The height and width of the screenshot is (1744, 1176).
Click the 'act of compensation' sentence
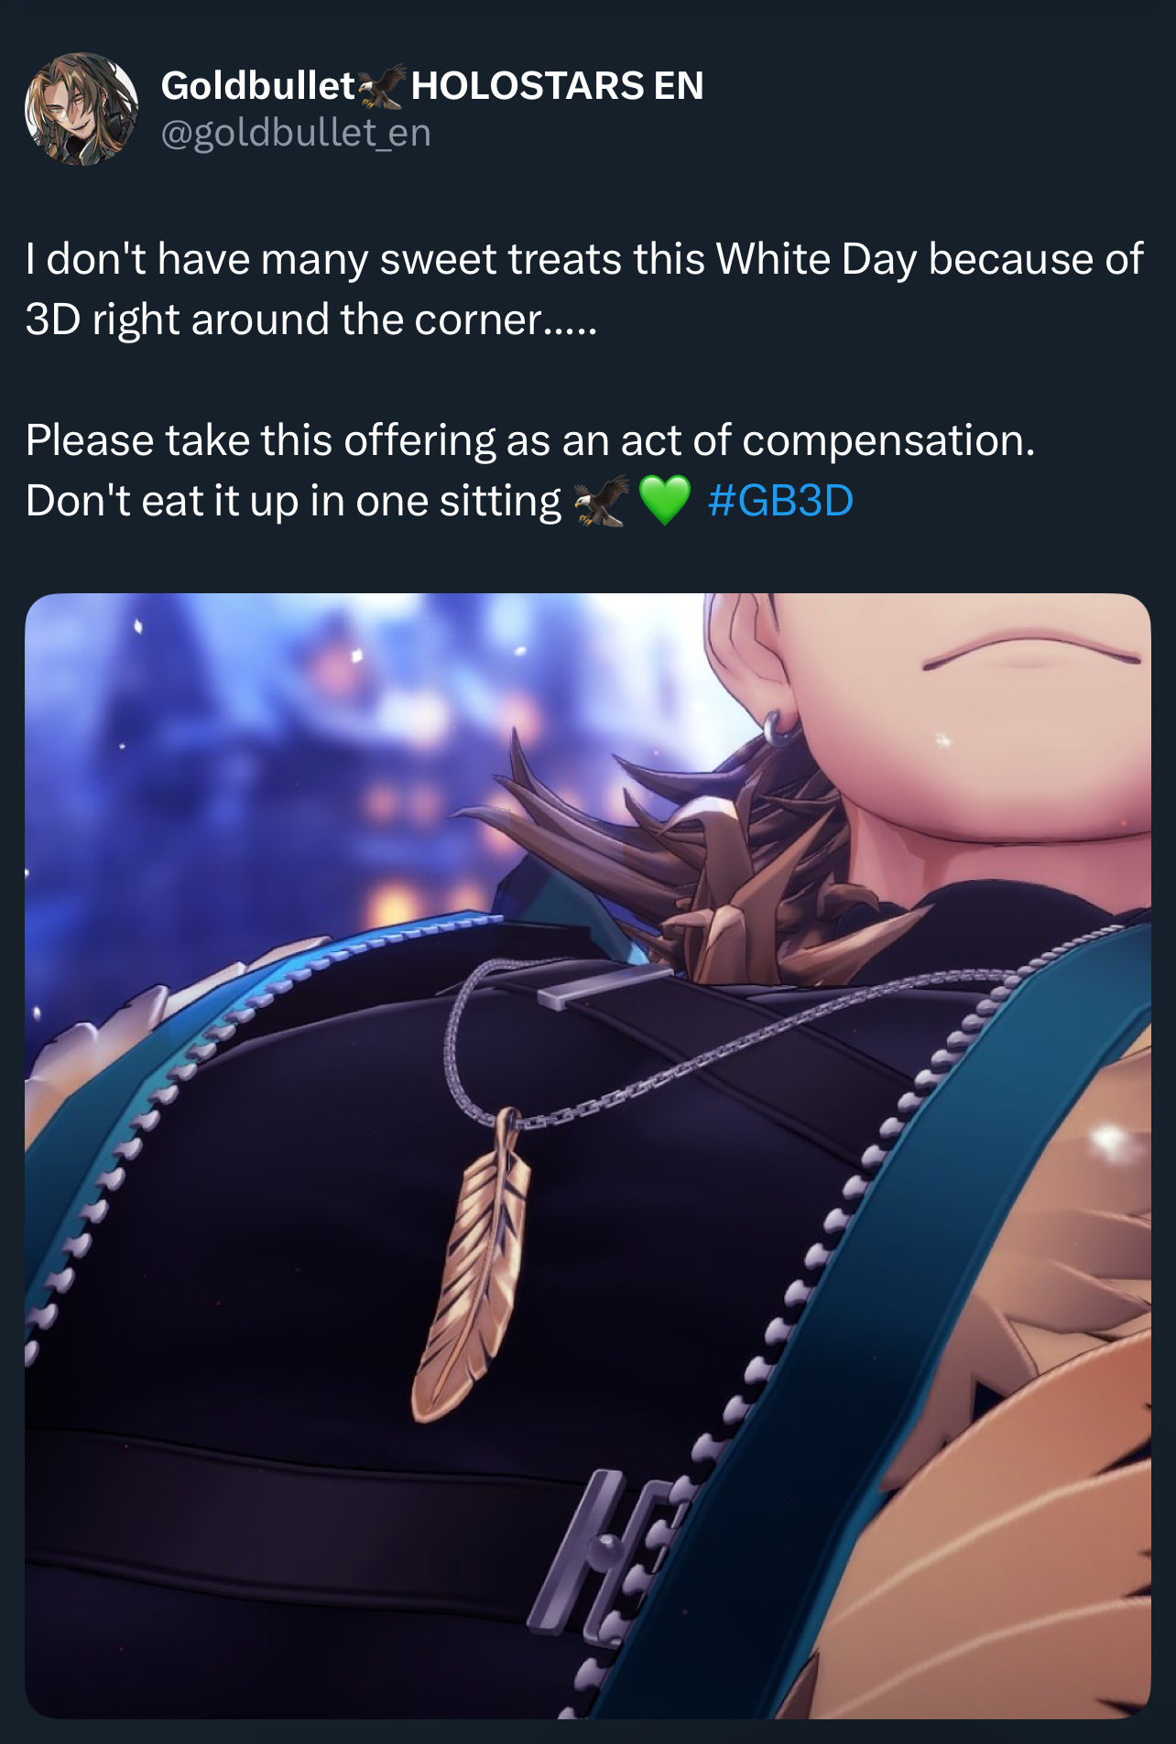[x=530, y=440]
